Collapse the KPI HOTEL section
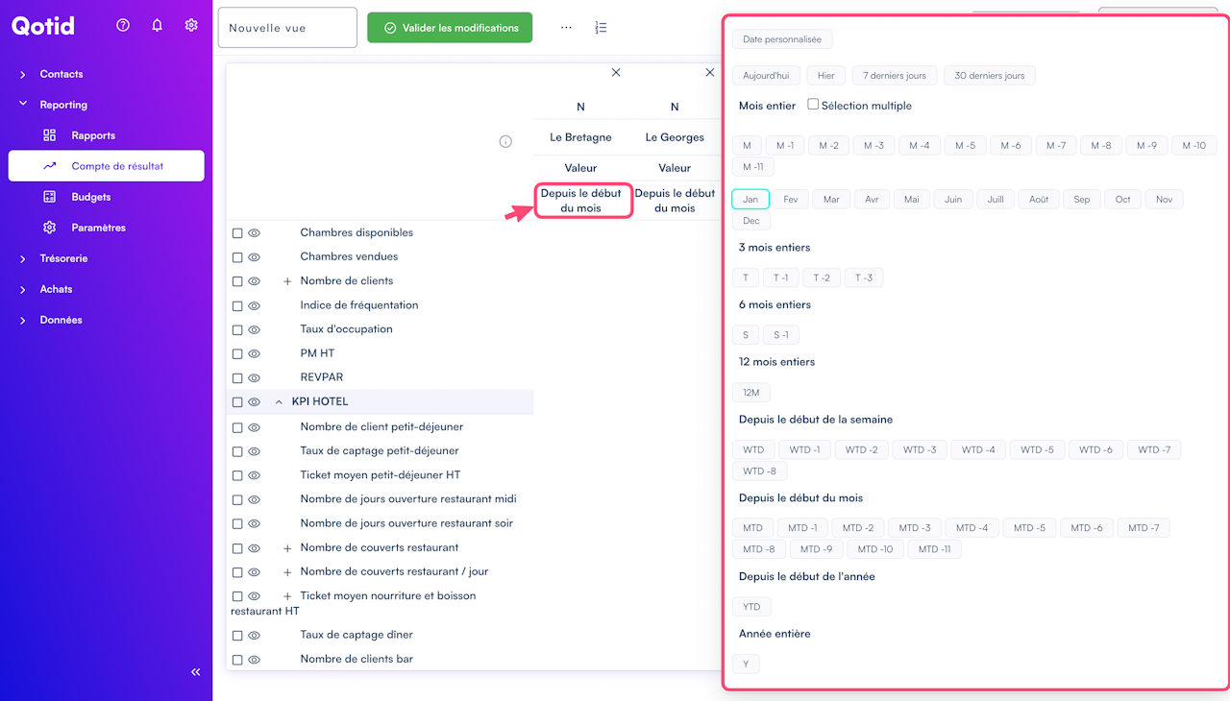Screen dimensions: 1230x701 click(x=279, y=402)
